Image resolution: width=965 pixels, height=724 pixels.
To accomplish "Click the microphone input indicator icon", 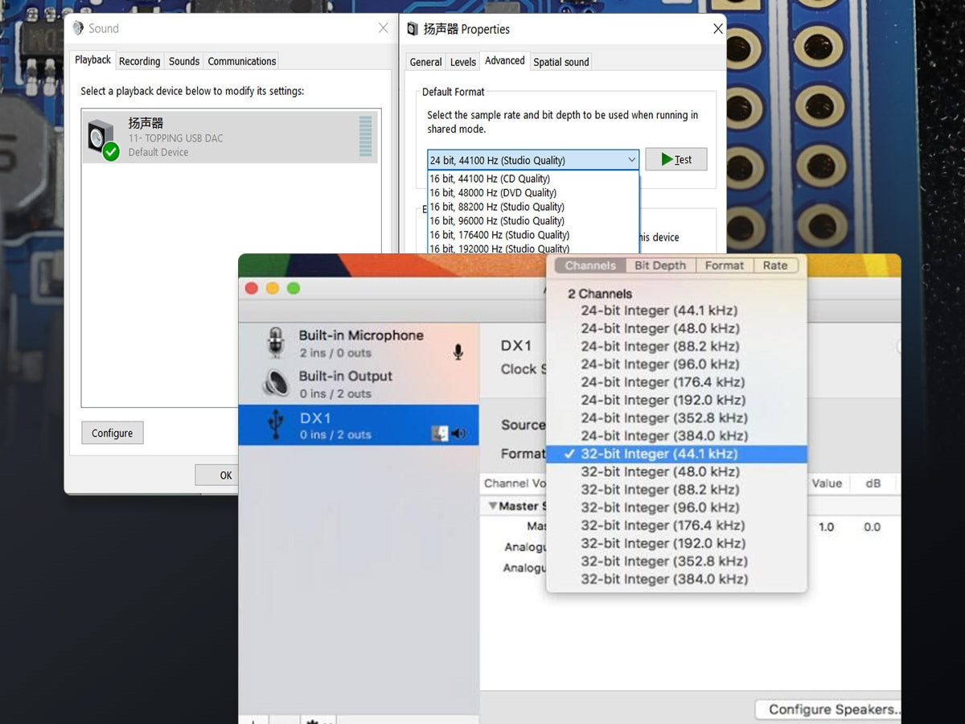I will point(458,352).
